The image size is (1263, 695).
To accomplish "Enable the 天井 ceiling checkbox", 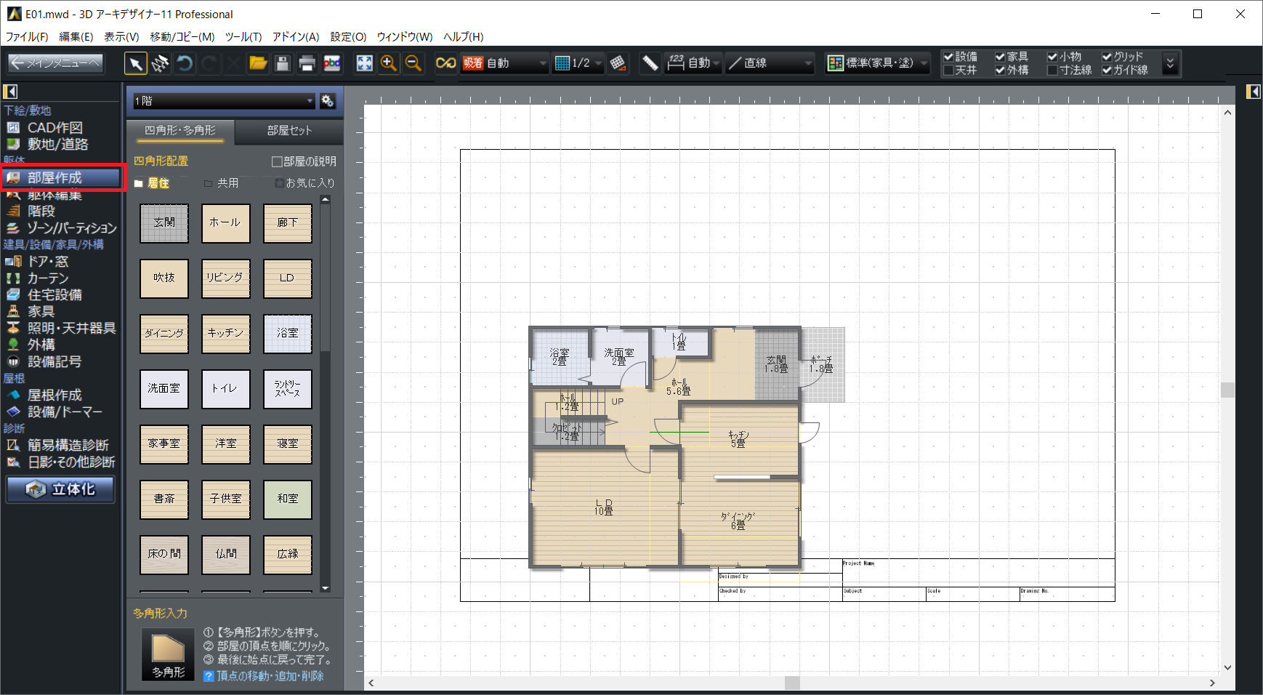I will (948, 71).
